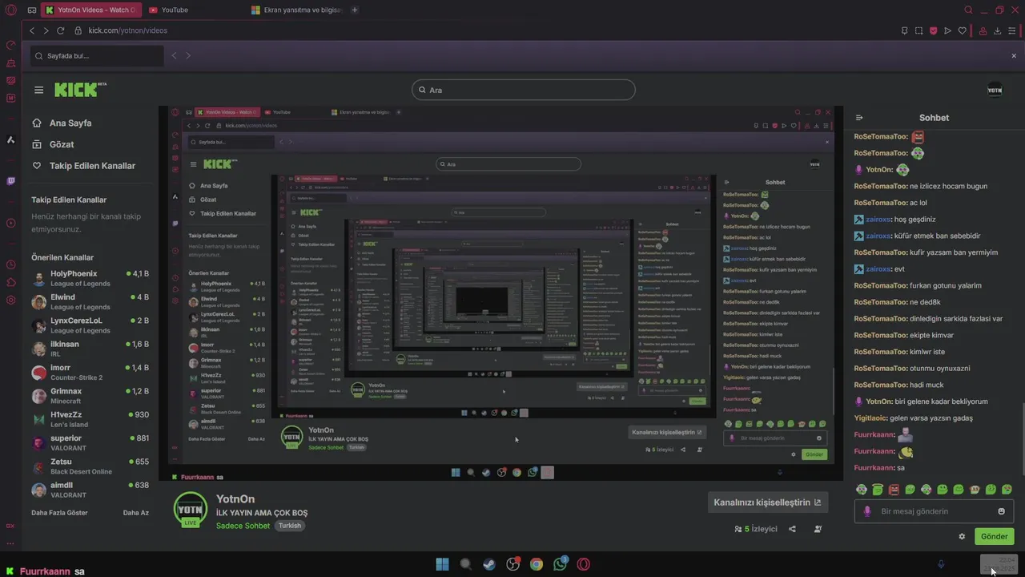Open the Flow send icon
This screenshot has height=577, width=1025.
click(947, 30)
